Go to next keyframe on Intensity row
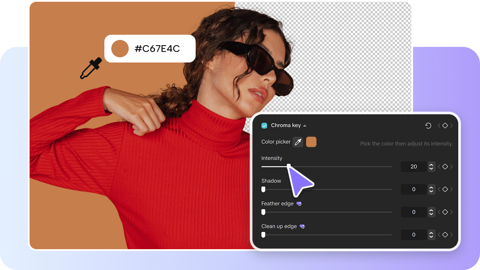 (x=451, y=167)
